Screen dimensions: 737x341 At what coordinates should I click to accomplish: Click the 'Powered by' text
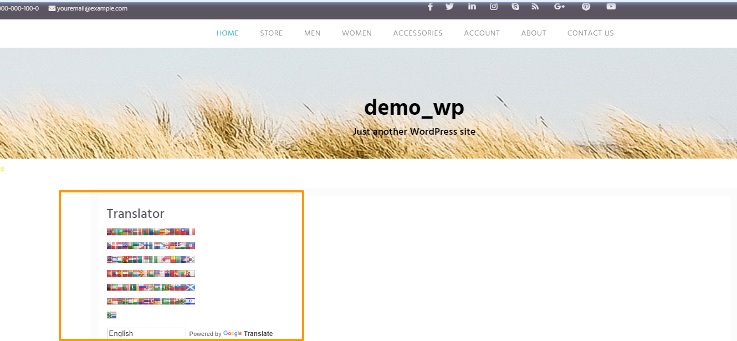click(205, 334)
